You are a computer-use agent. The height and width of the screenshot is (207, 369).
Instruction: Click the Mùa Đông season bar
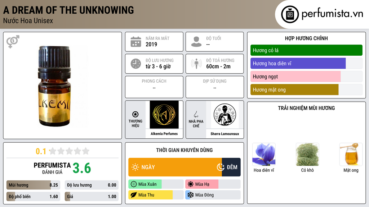coord(213,195)
